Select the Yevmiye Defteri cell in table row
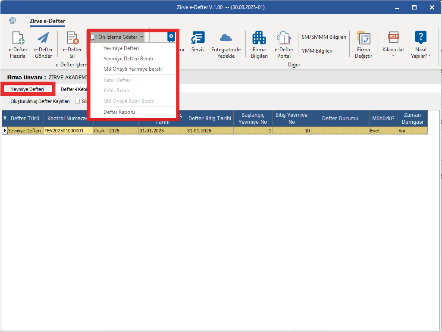This screenshot has height=332, width=442. [x=25, y=131]
